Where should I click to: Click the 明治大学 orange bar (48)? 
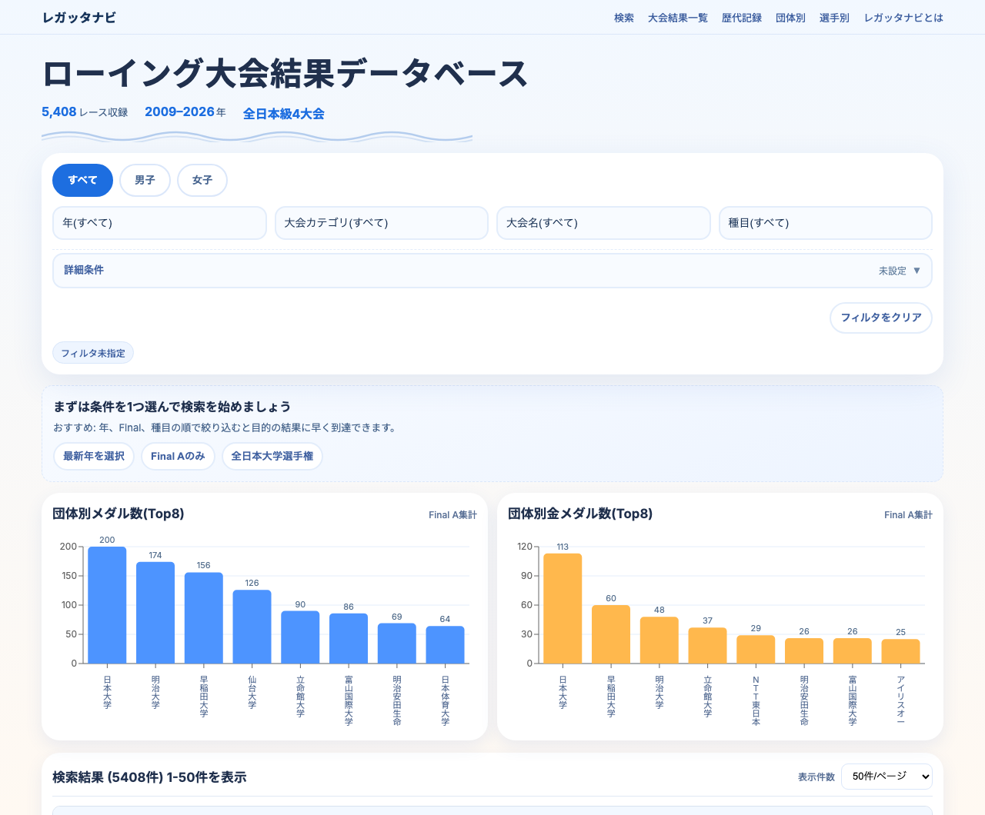659,640
